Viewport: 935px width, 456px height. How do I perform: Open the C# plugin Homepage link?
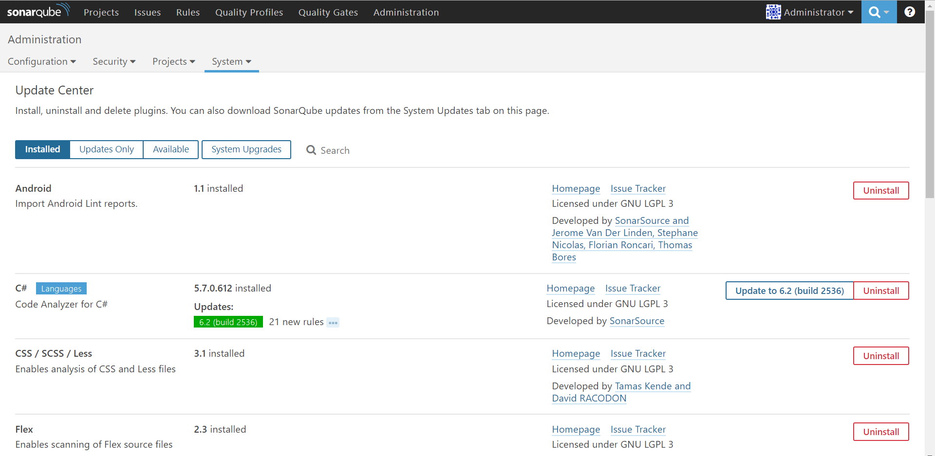tap(571, 288)
